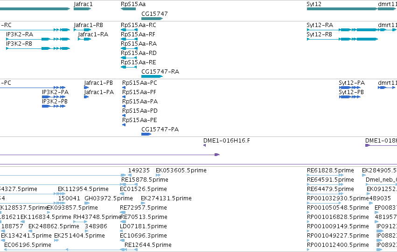397x252 pixels.
Task: Click the CG15747-RA transcript glyph
Action: pyautogui.click(x=152, y=76)
